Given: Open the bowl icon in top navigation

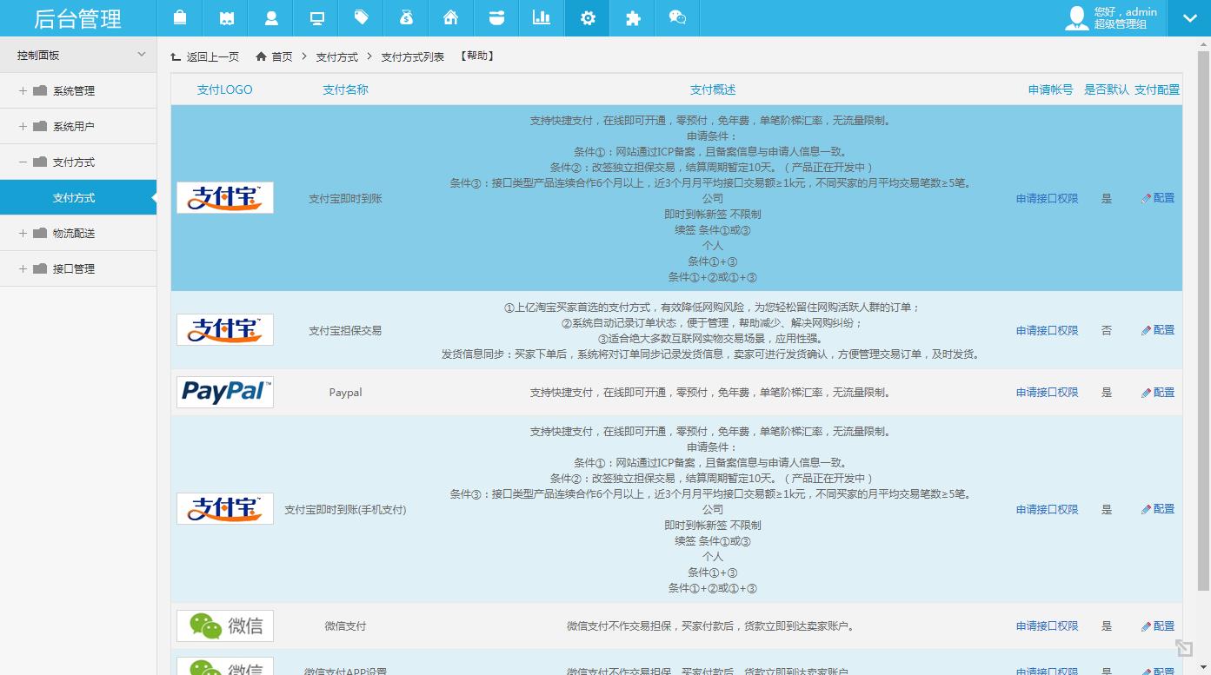Looking at the screenshot, I should 496,18.
